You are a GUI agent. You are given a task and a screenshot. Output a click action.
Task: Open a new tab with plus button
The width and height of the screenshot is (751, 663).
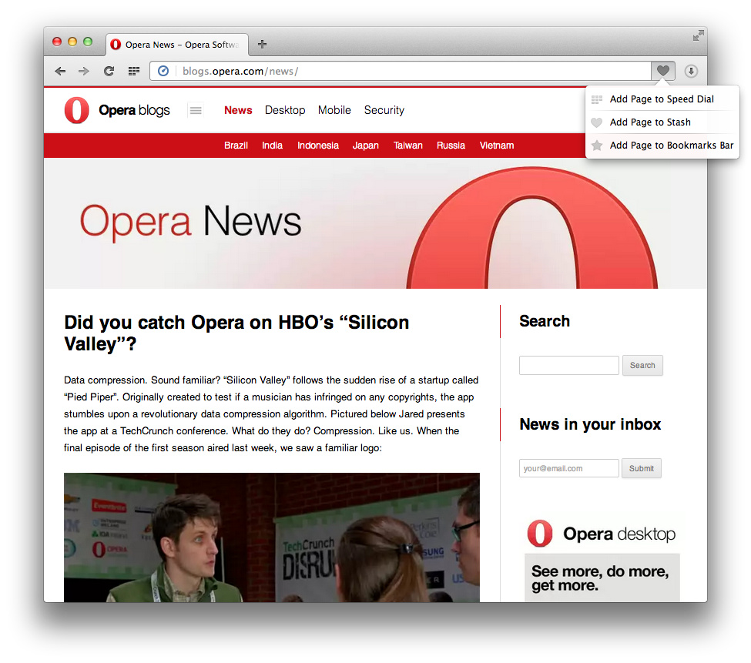point(262,44)
